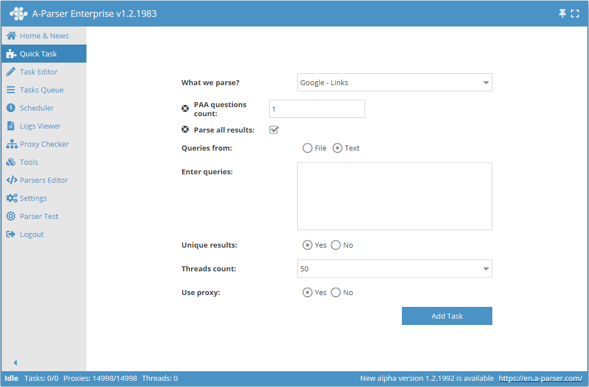Uncheck the Parse all results checkbox
The height and width of the screenshot is (387, 589).
pos(274,130)
